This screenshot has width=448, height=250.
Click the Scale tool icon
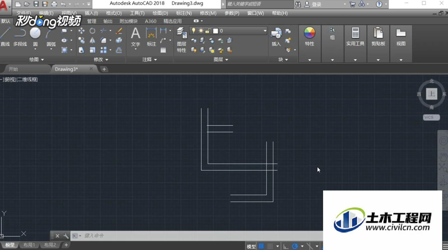[92, 50]
